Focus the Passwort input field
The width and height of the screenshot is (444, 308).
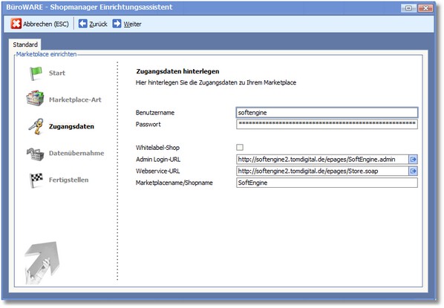click(x=327, y=124)
